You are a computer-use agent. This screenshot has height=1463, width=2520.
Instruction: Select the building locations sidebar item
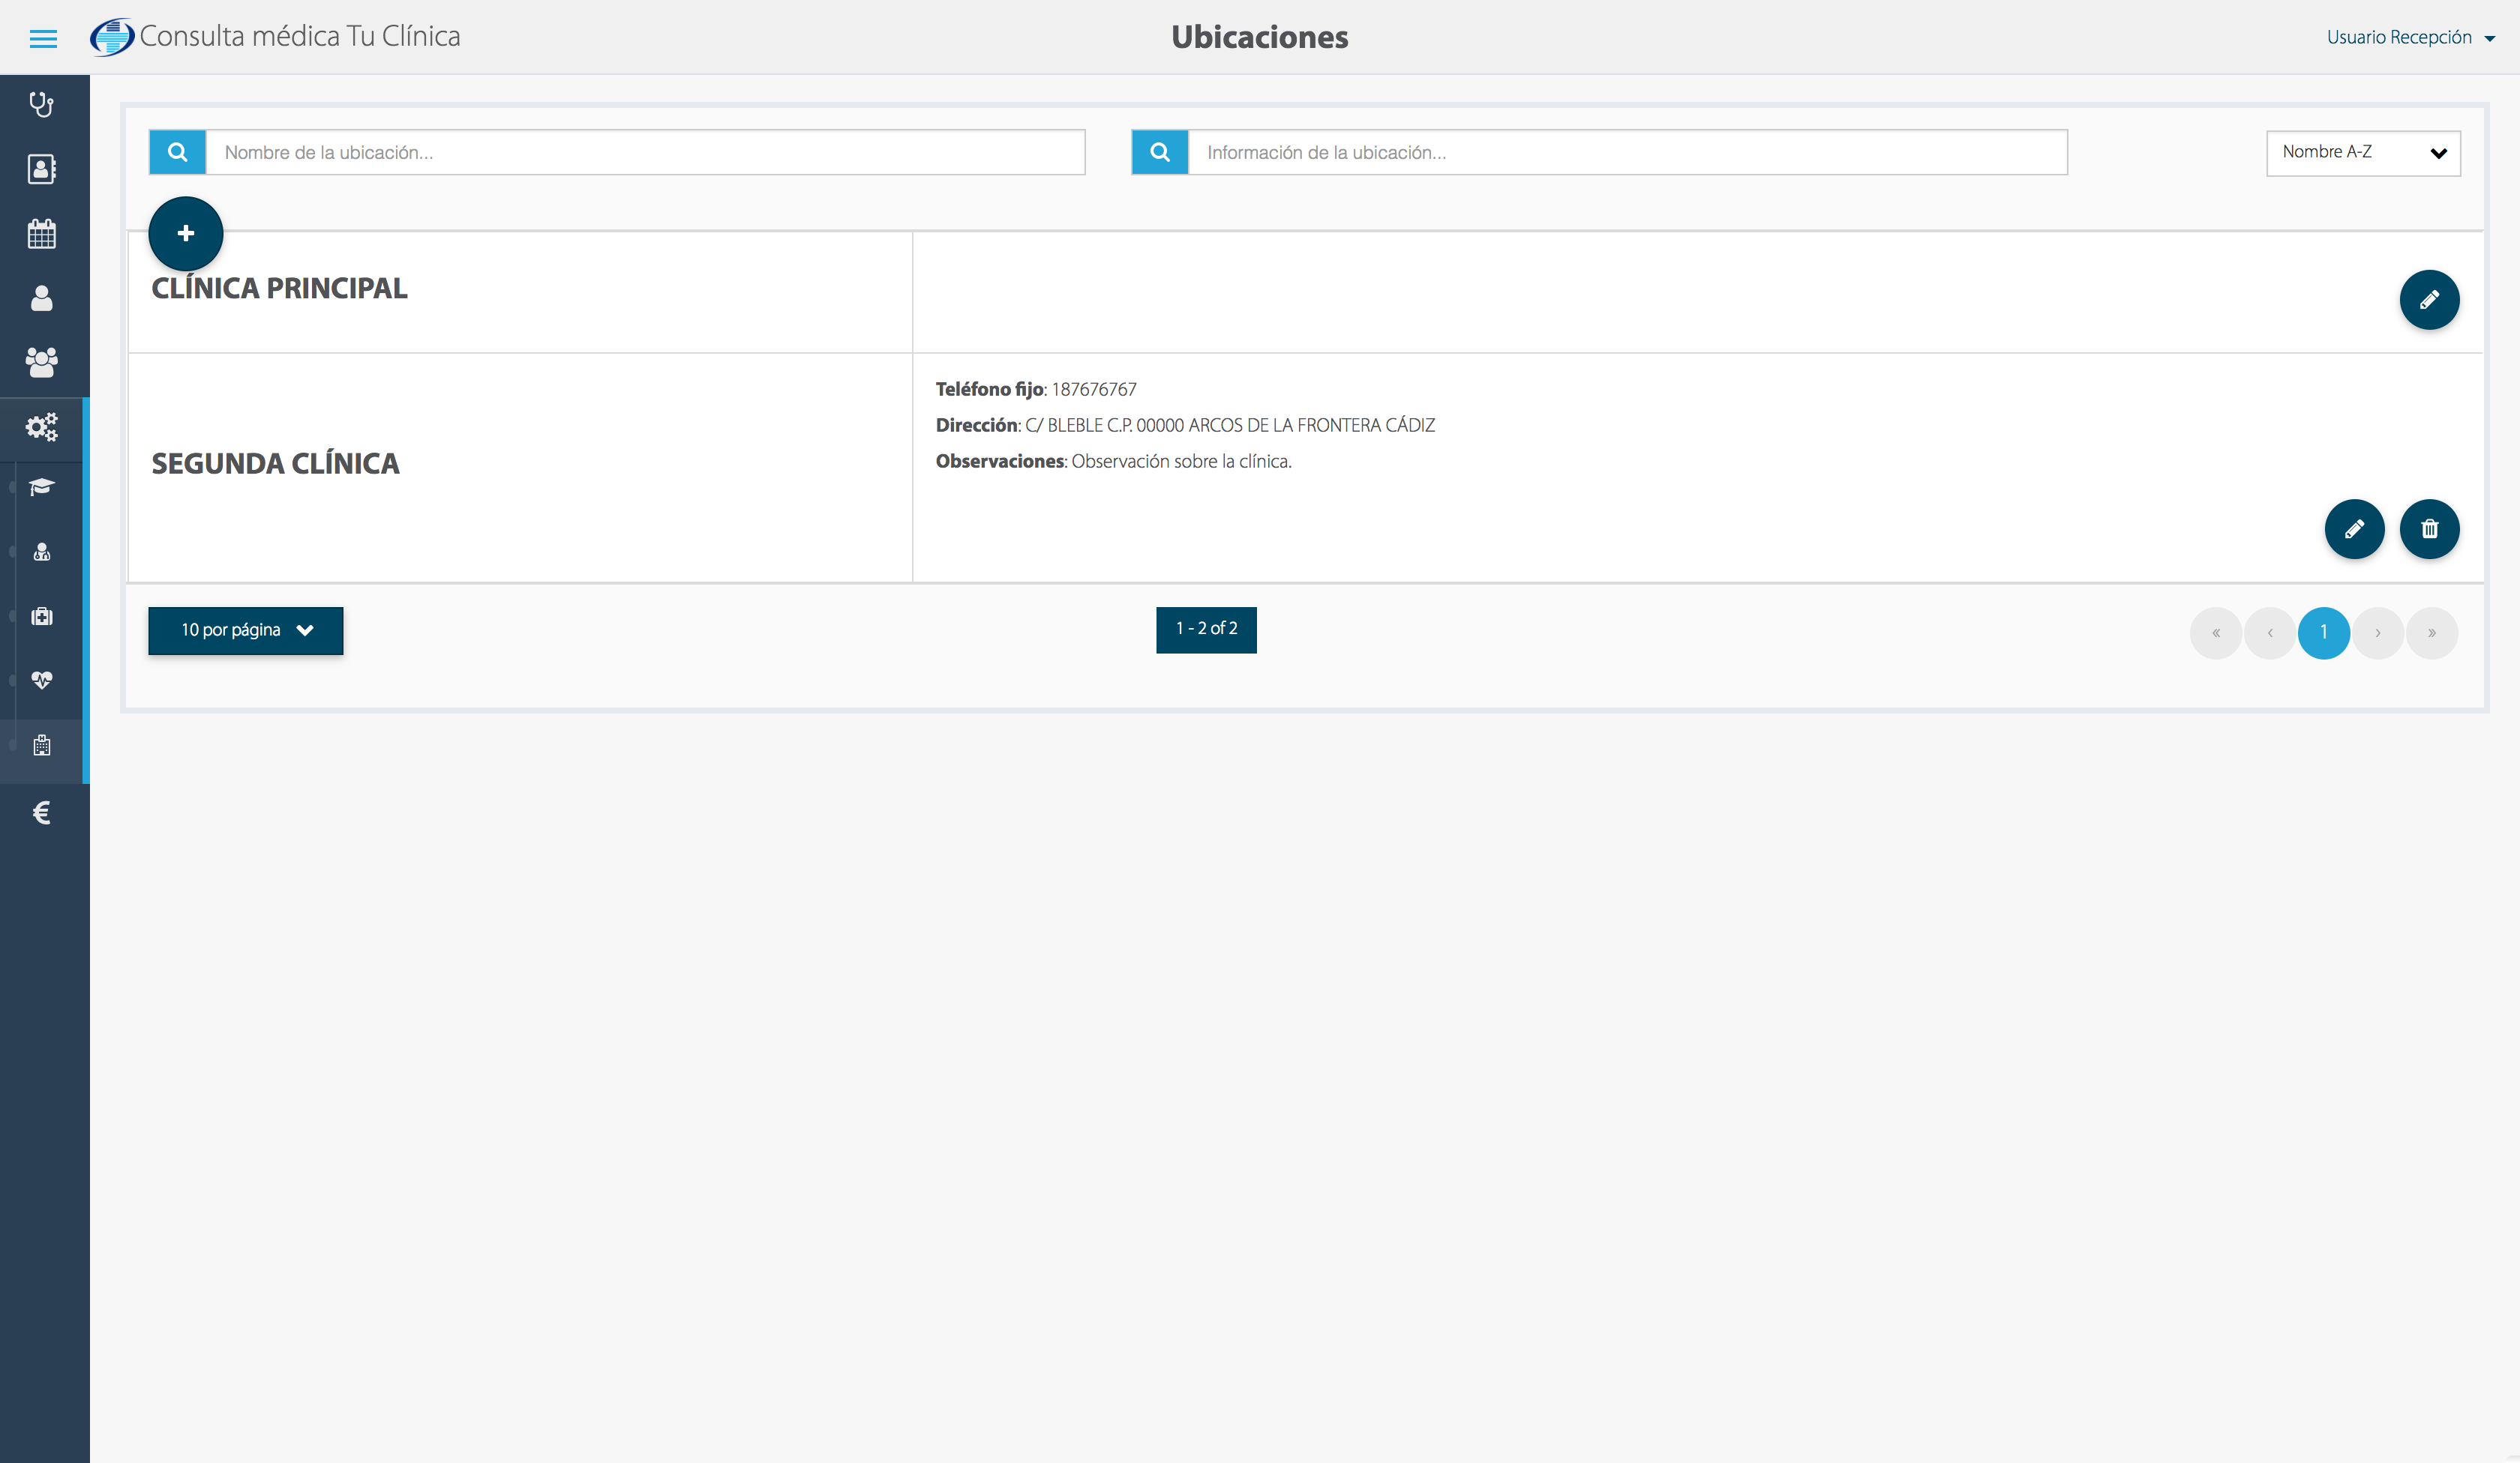[x=41, y=746]
